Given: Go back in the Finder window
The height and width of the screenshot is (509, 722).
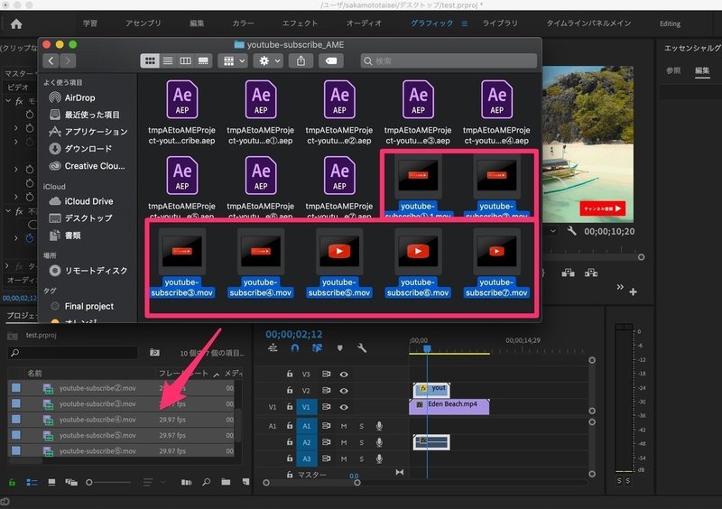Looking at the screenshot, I should pos(51,60).
